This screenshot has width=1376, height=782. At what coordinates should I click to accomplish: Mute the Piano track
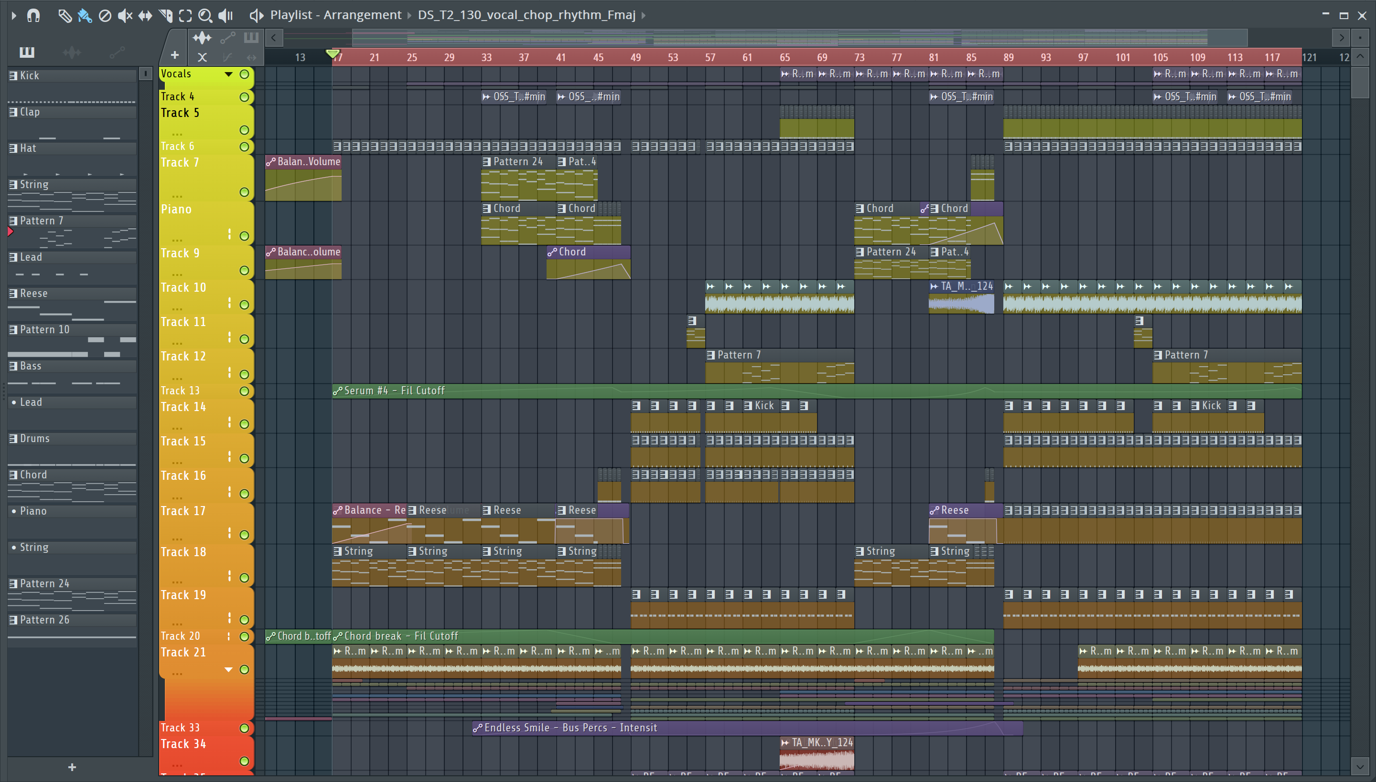pyautogui.click(x=244, y=236)
